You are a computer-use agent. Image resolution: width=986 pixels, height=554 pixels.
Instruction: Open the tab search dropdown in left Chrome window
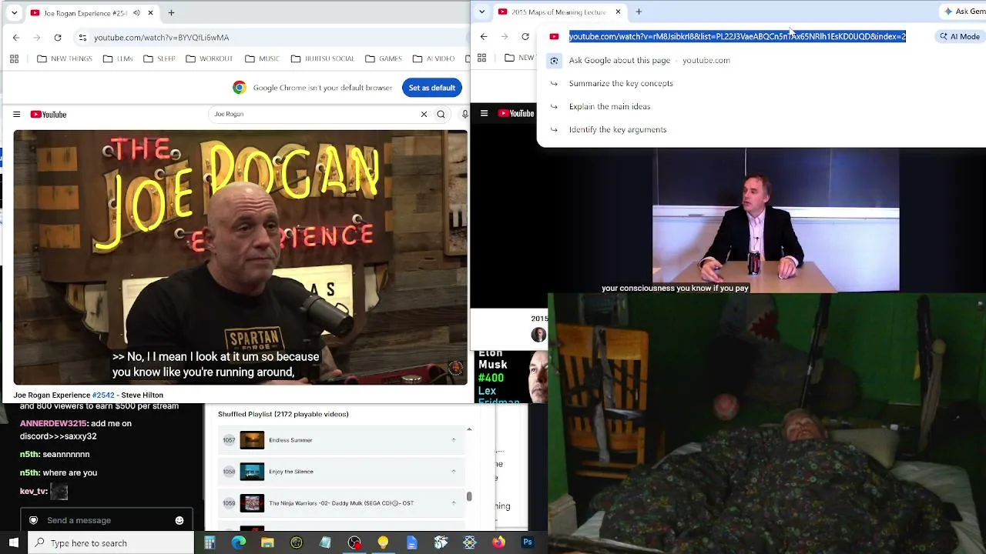point(14,13)
